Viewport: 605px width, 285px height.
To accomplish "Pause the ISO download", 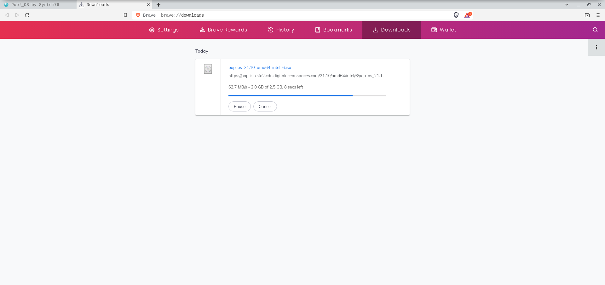I will tap(239, 106).
